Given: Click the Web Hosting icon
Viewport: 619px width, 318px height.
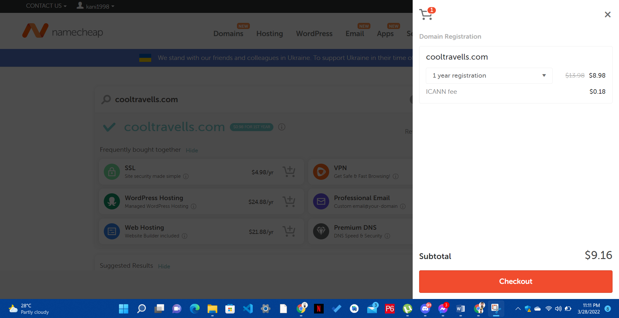Looking at the screenshot, I should pyautogui.click(x=112, y=231).
